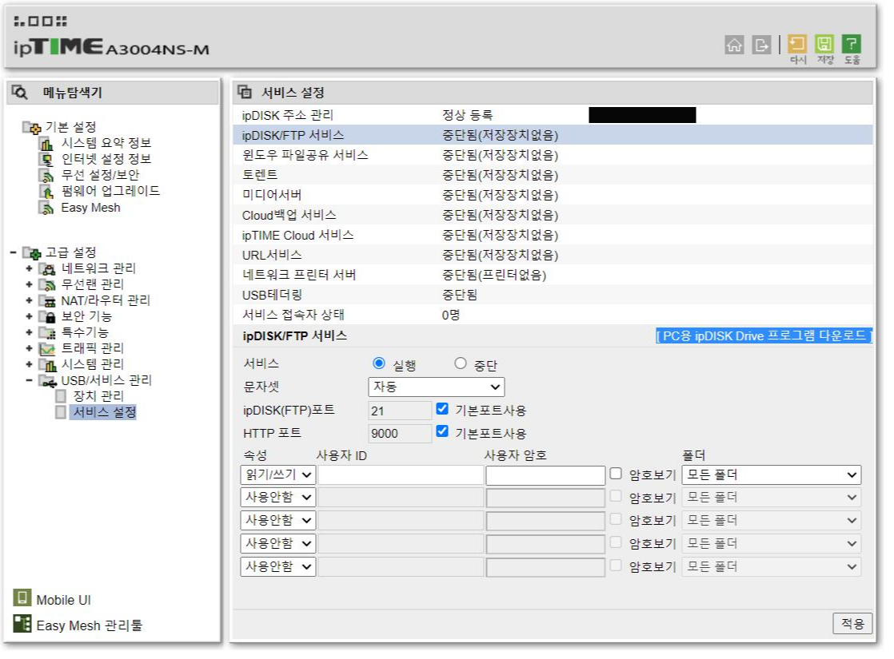Toggle 기본포트사용 for HTTP port
894x659 pixels.
point(442,431)
